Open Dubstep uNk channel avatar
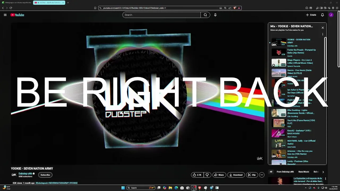Image resolution: width=340 pixels, height=191 pixels. [14, 175]
